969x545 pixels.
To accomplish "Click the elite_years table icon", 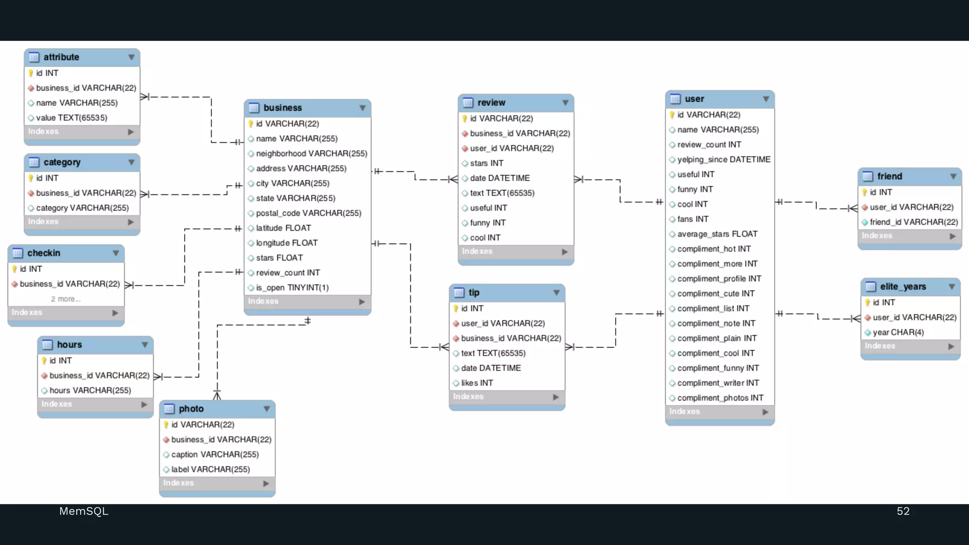I will pos(871,287).
